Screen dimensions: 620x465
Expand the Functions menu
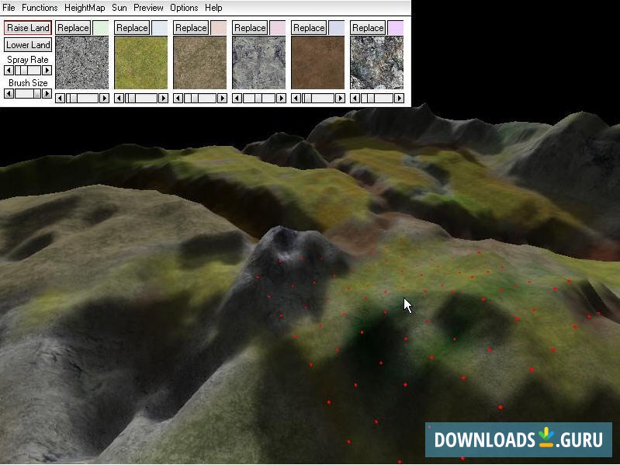tap(40, 8)
